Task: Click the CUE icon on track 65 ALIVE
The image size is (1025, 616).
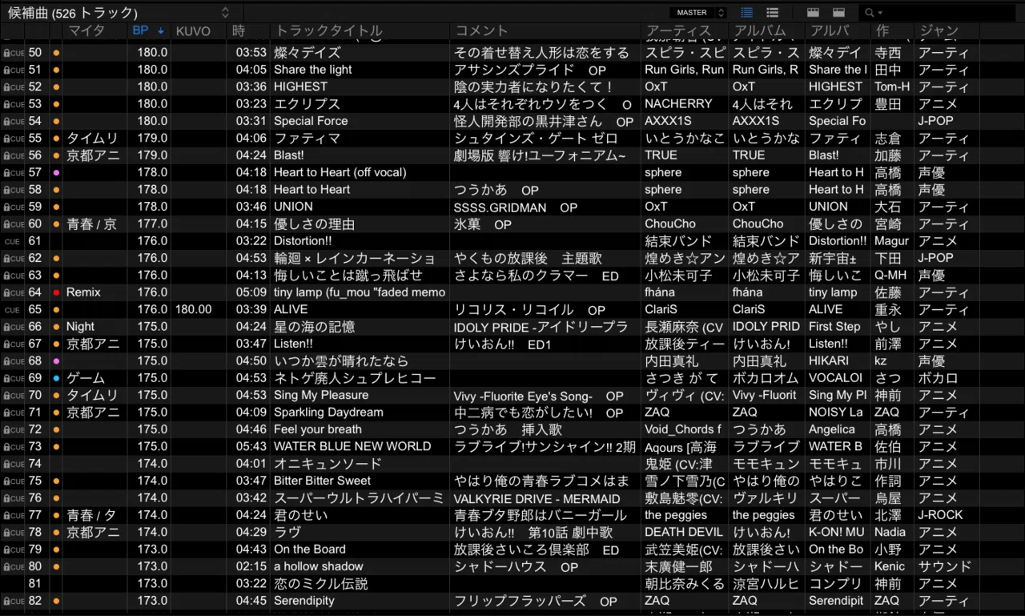Action: 13,310
